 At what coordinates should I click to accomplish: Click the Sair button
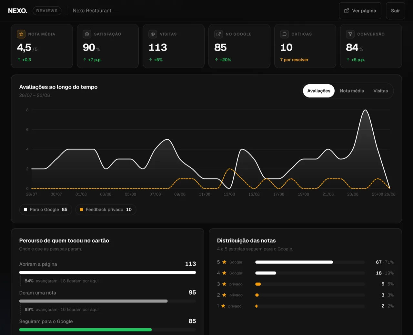click(x=396, y=11)
